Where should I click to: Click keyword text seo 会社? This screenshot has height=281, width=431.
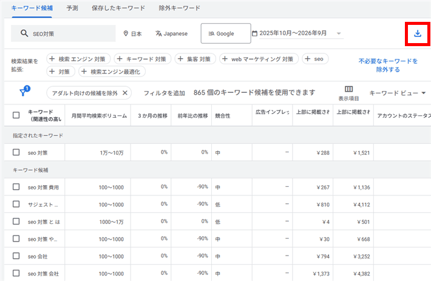(x=38, y=257)
